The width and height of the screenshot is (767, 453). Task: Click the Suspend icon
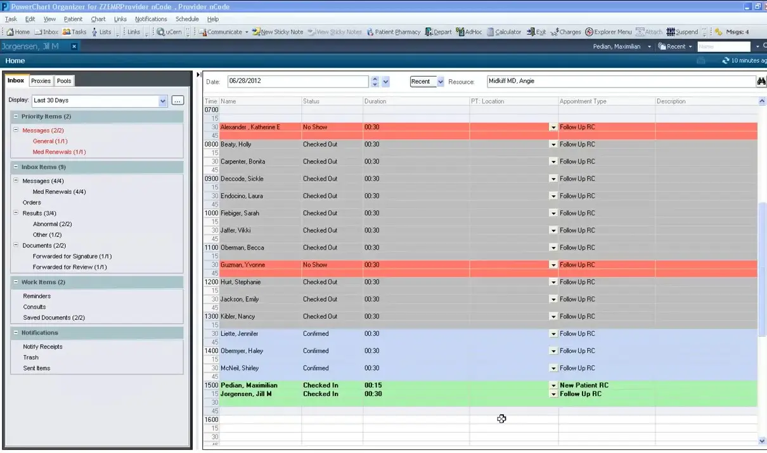pos(681,32)
